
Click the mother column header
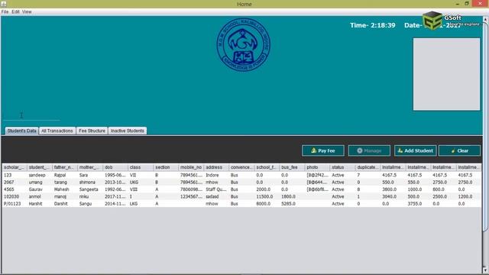90,167
